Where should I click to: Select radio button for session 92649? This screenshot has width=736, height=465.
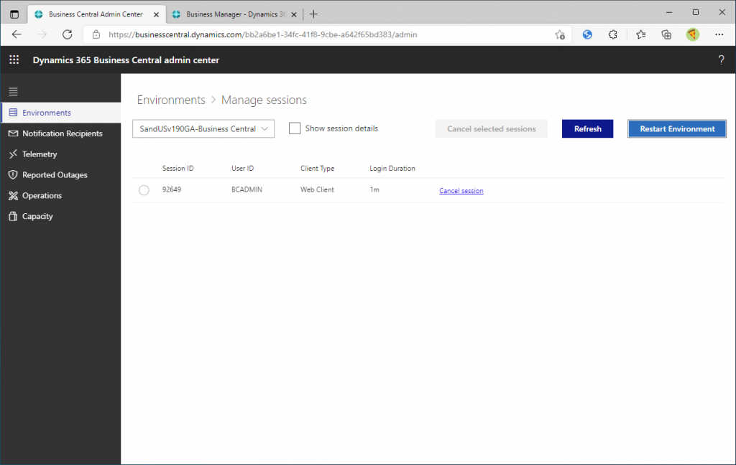tap(144, 190)
